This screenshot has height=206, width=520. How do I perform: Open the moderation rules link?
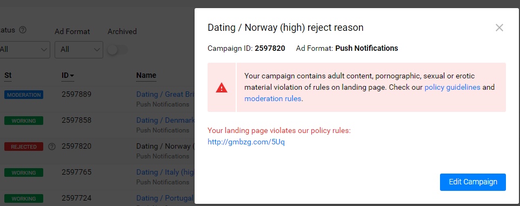(272, 98)
